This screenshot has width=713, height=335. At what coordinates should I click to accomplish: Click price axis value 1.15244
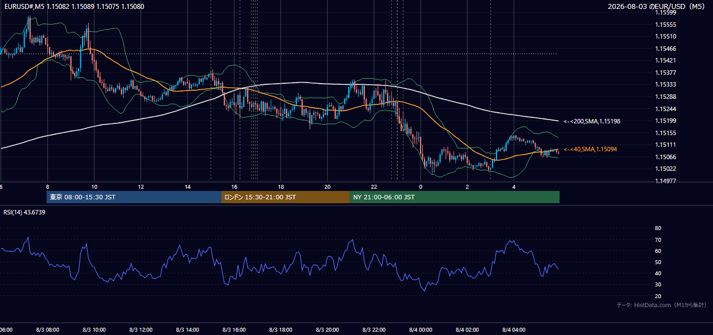[x=665, y=108]
